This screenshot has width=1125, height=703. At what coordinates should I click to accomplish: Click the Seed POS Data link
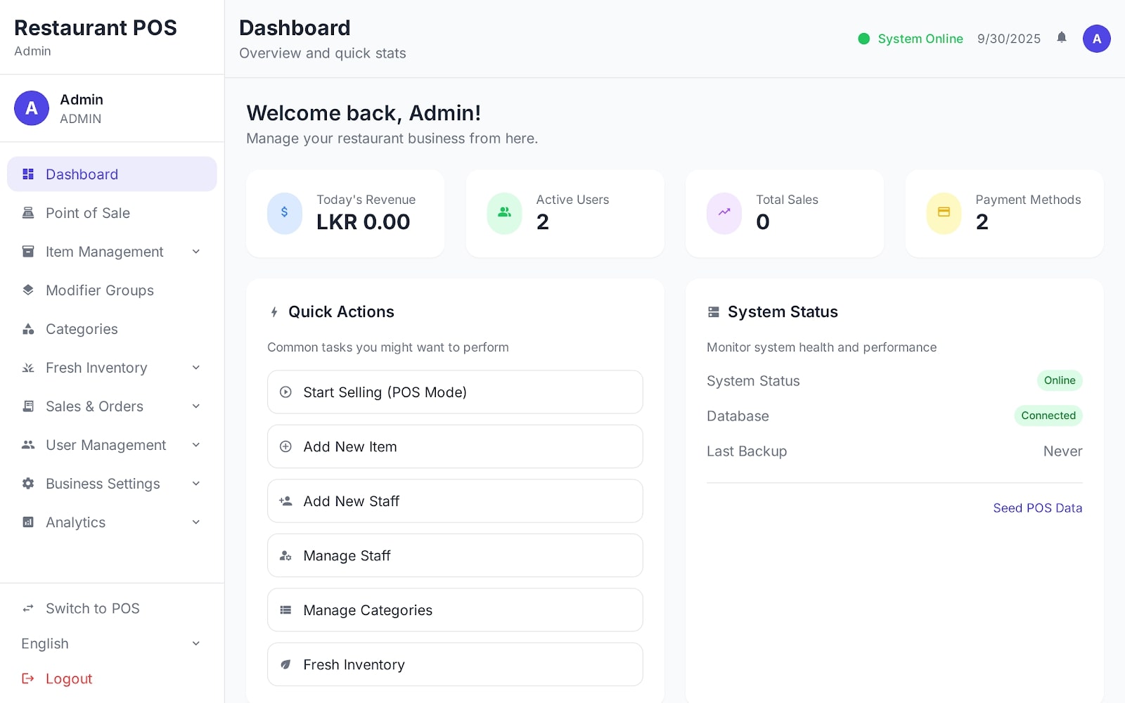coord(1037,508)
